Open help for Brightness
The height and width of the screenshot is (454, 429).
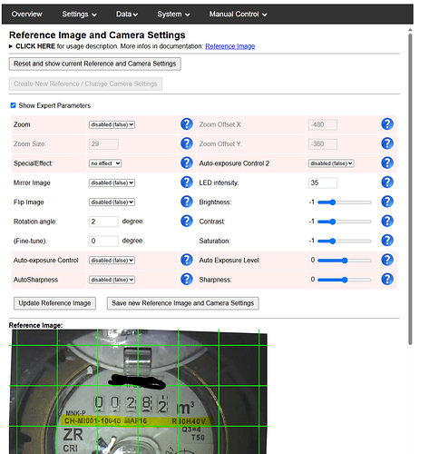[387, 202]
